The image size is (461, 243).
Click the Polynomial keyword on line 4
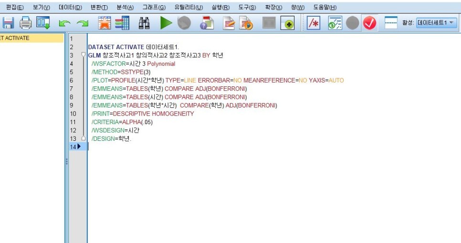tap(161, 64)
